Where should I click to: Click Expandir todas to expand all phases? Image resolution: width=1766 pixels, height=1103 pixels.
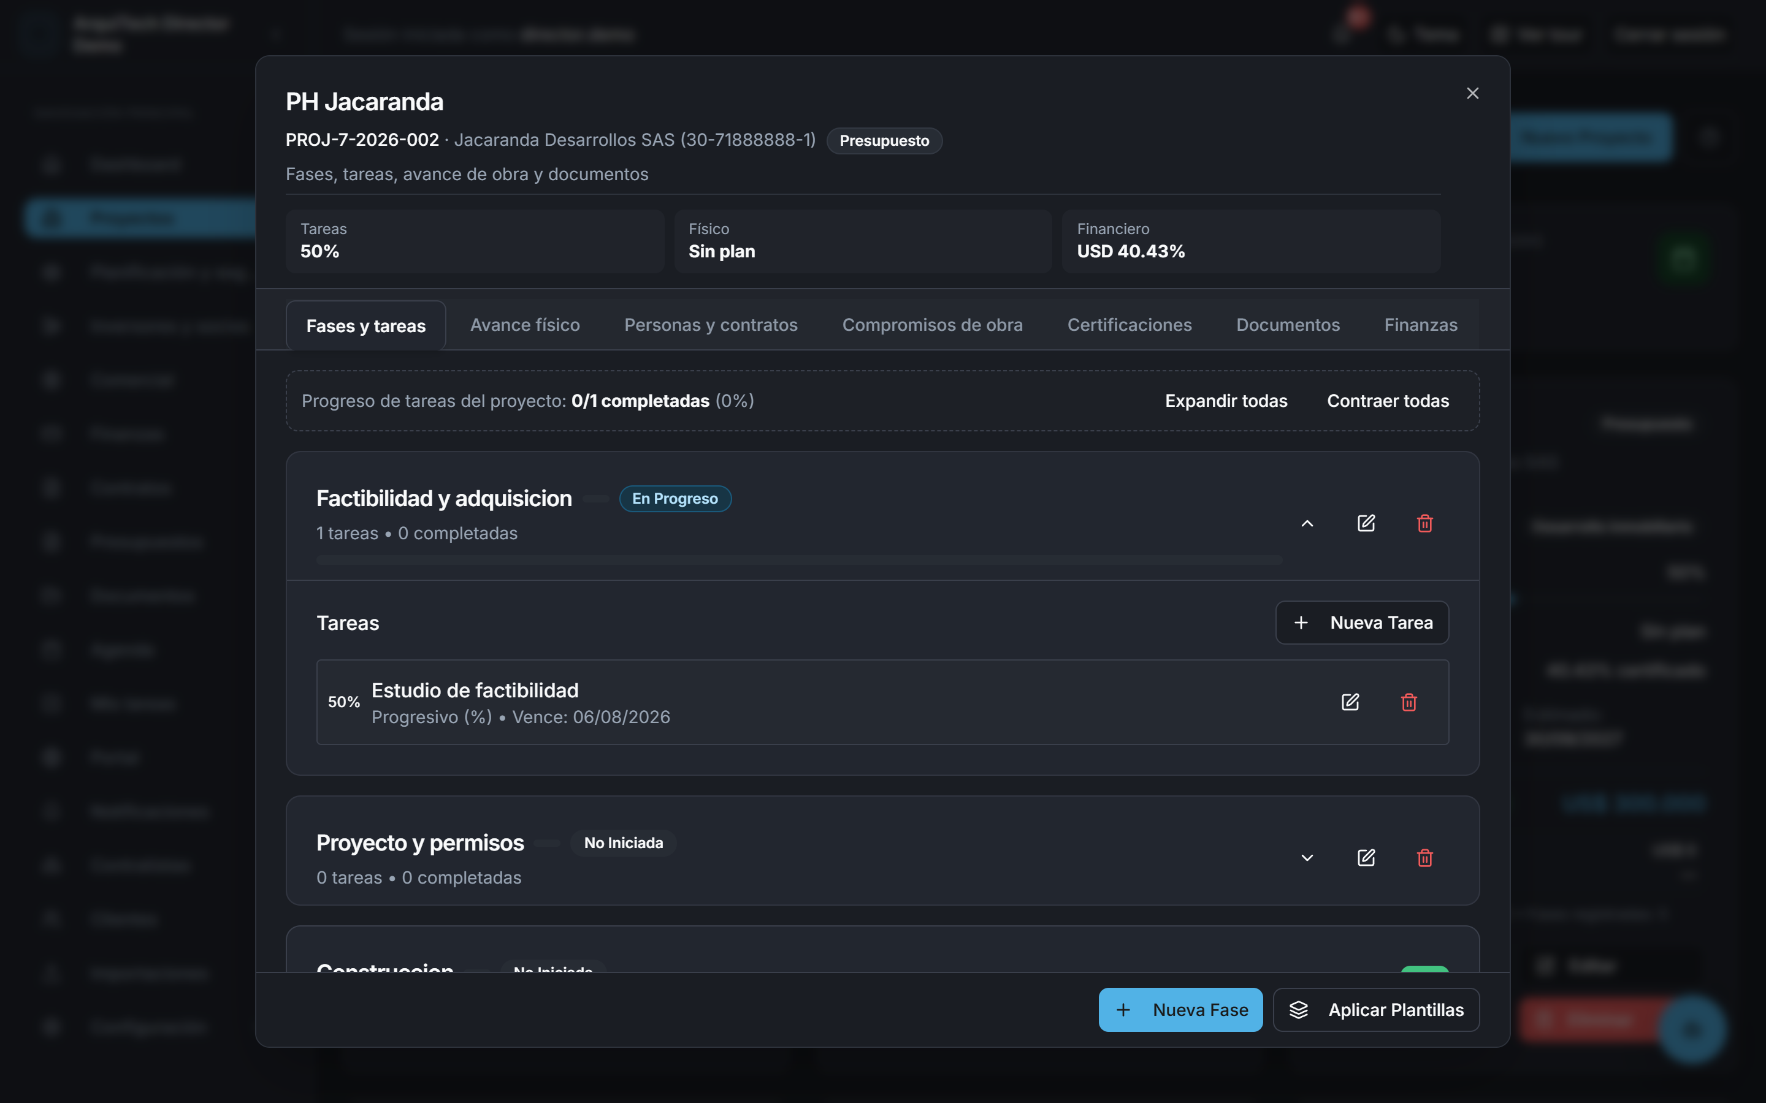coord(1226,401)
